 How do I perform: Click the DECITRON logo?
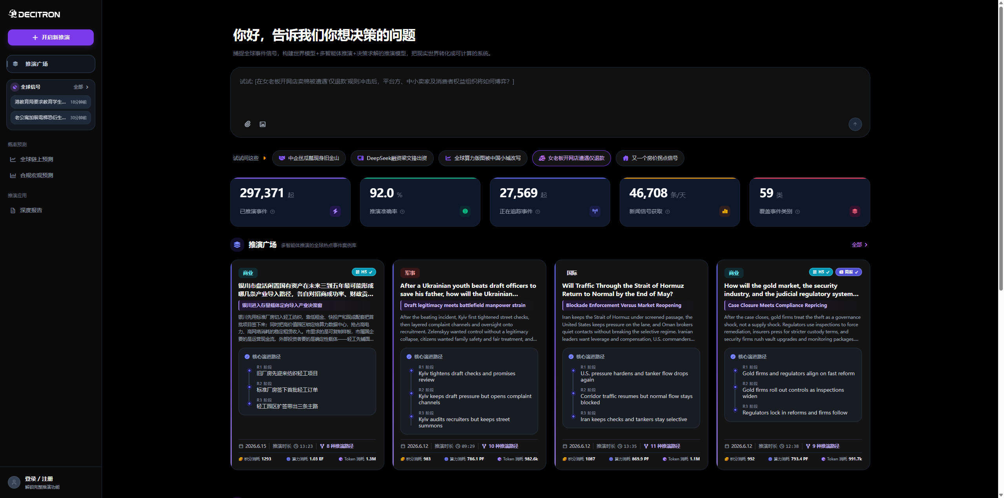(35, 14)
